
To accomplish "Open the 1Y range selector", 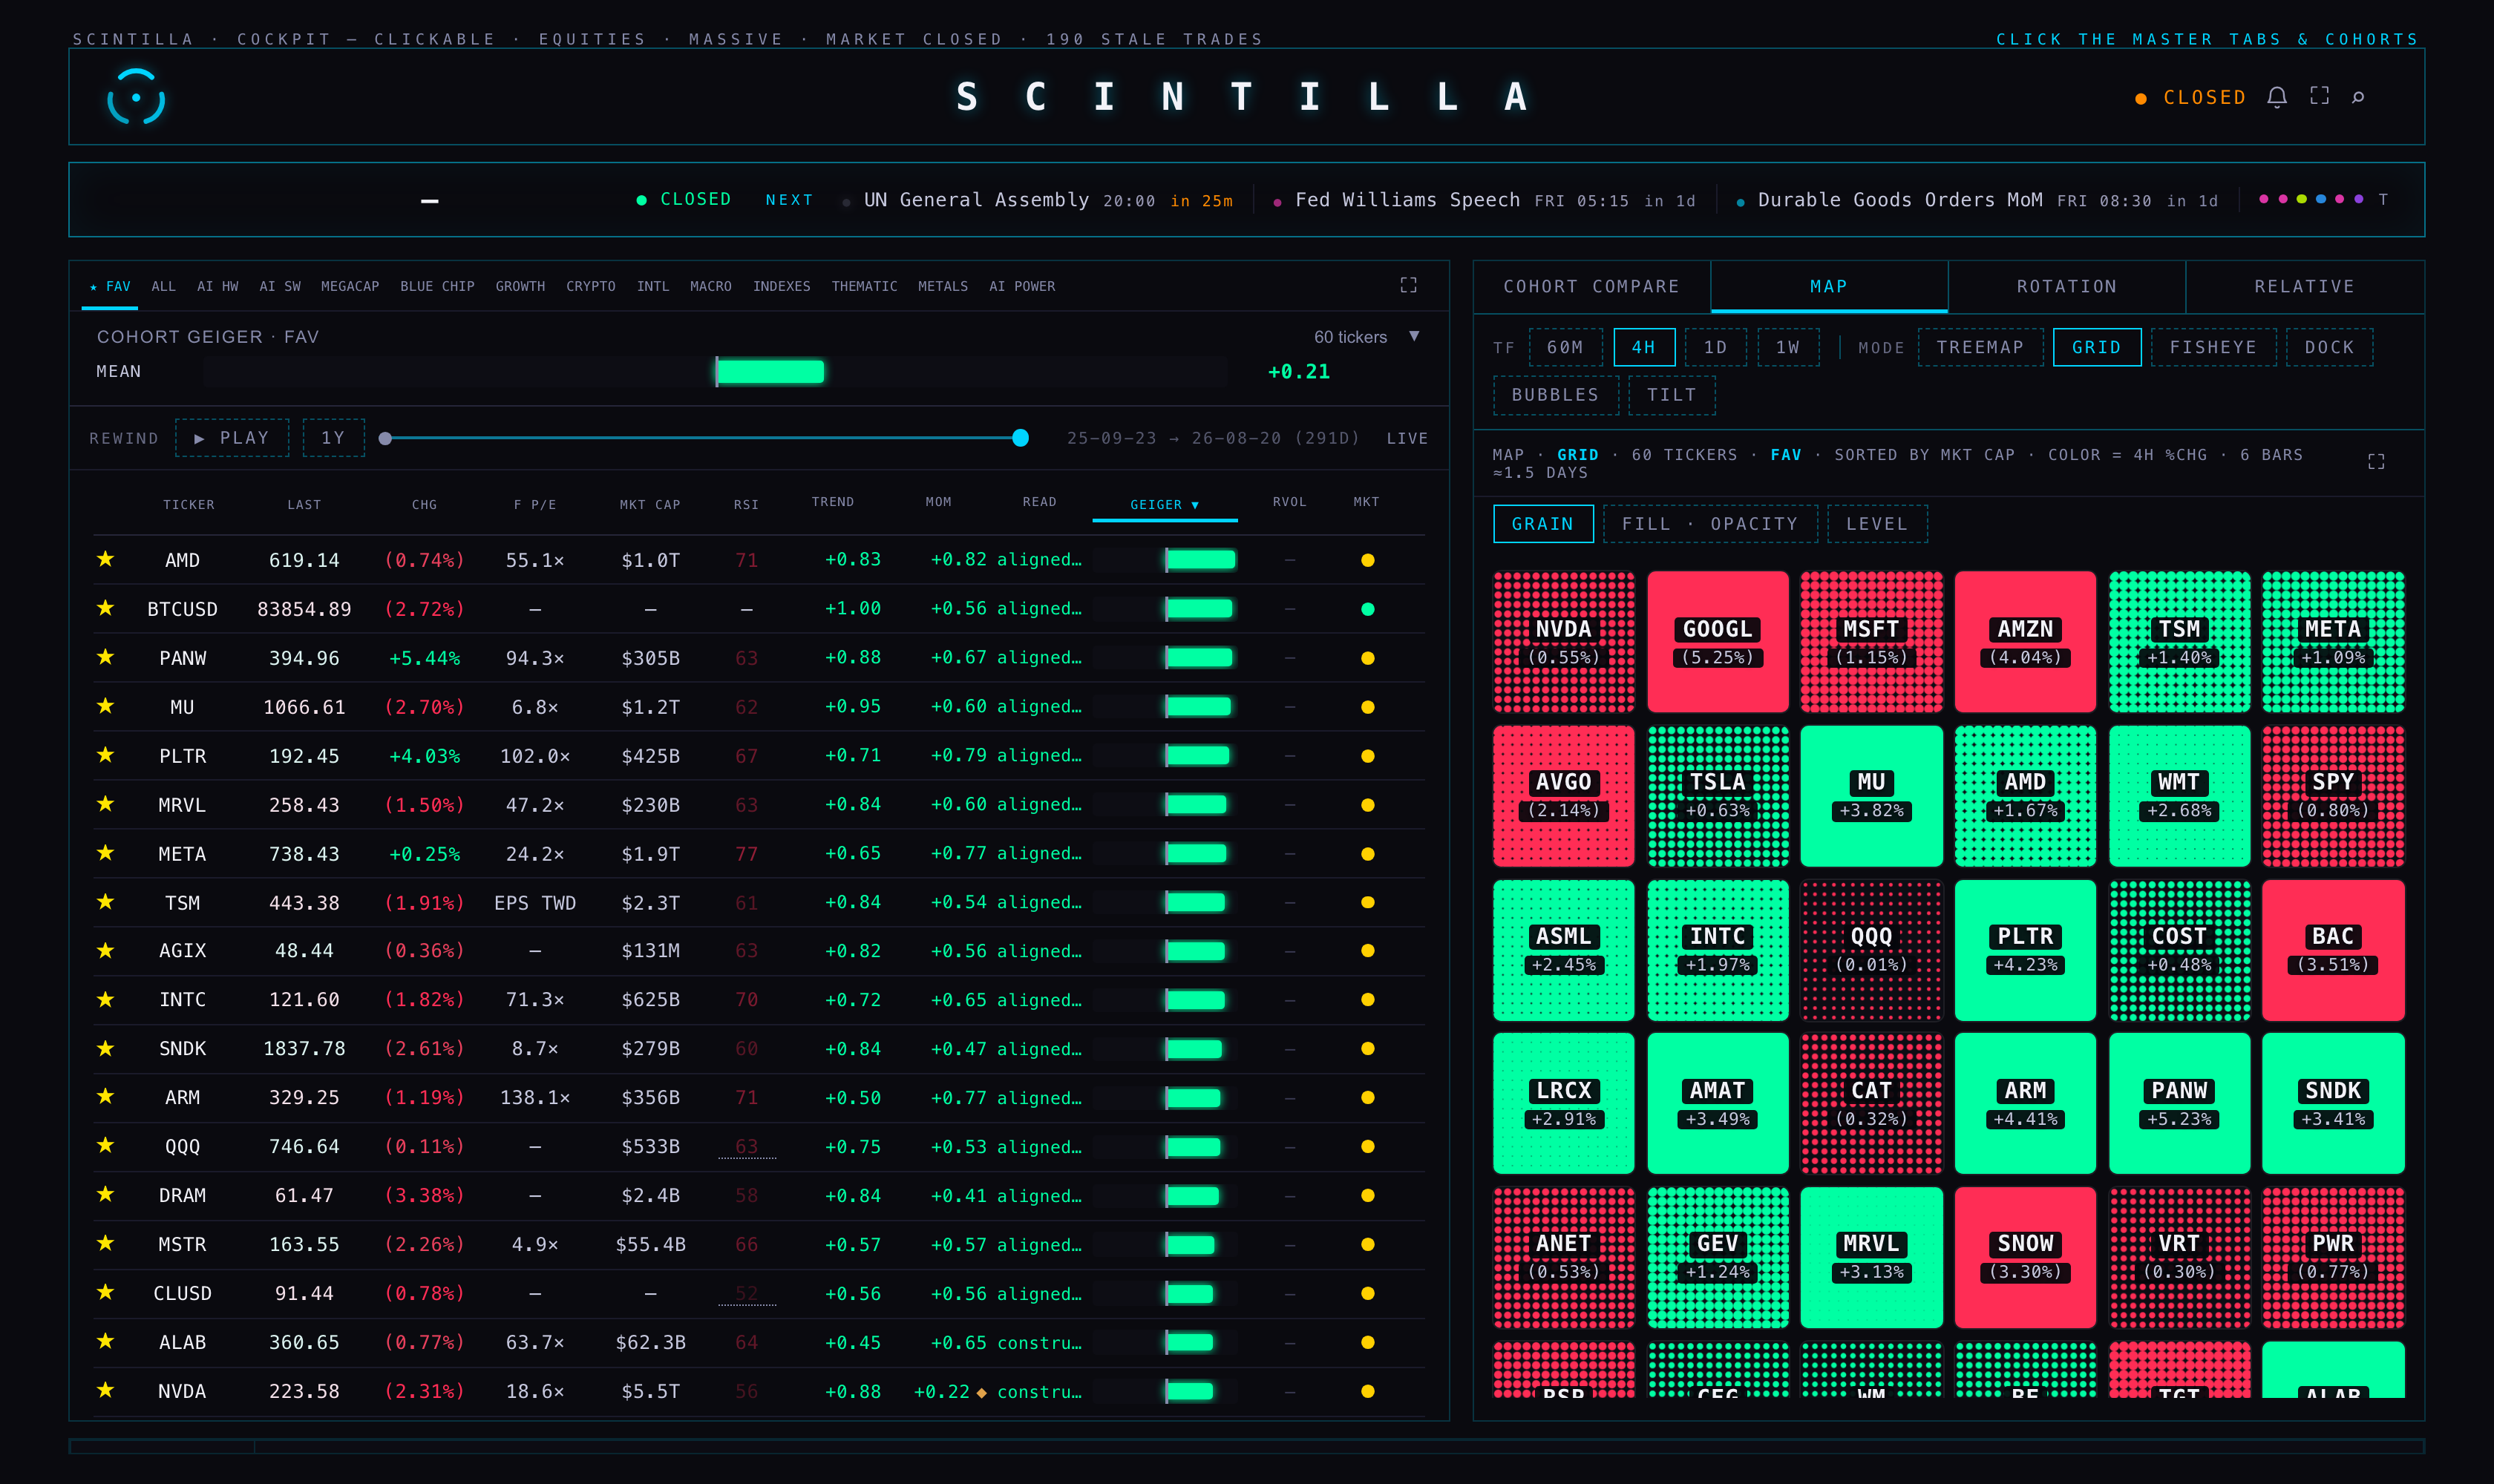I will click(333, 438).
